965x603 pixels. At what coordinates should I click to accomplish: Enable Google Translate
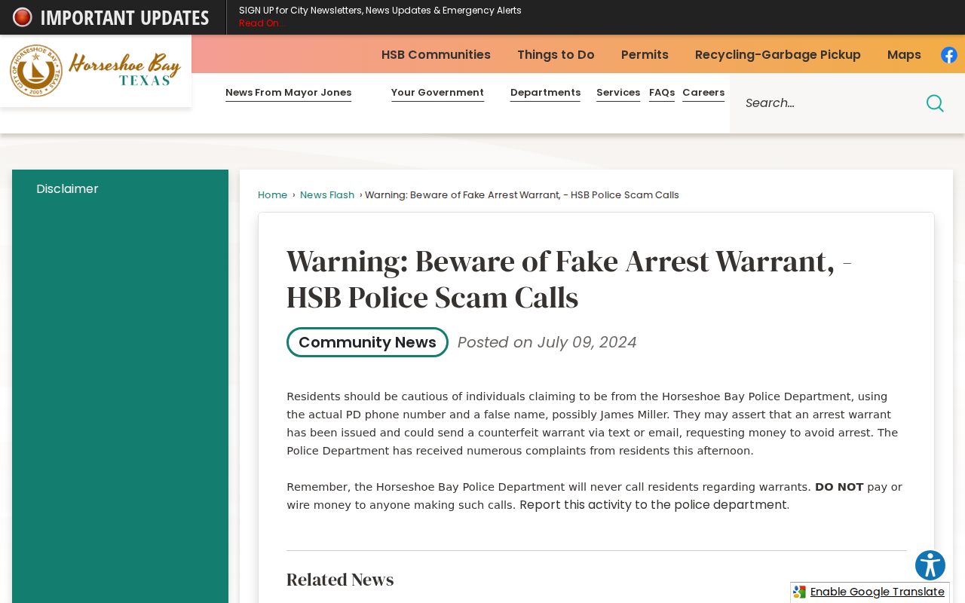(x=877, y=592)
